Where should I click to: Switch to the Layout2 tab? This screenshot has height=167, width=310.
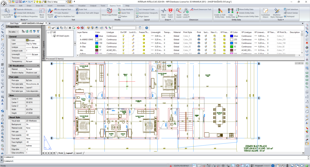(x=79, y=153)
